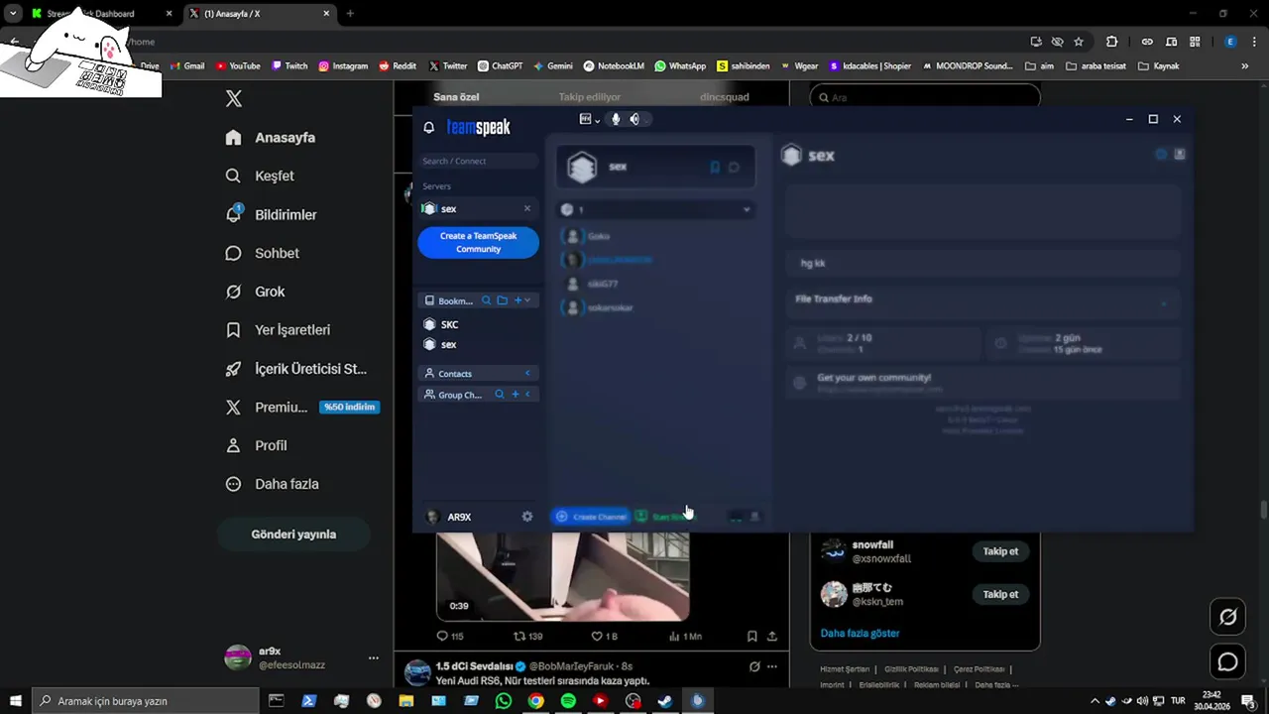Open TeamSpeak notifications bell
Image resolution: width=1269 pixels, height=714 pixels.
coord(428,127)
